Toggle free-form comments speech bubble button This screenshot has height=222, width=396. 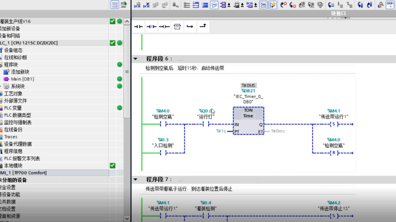[x=214, y=5]
